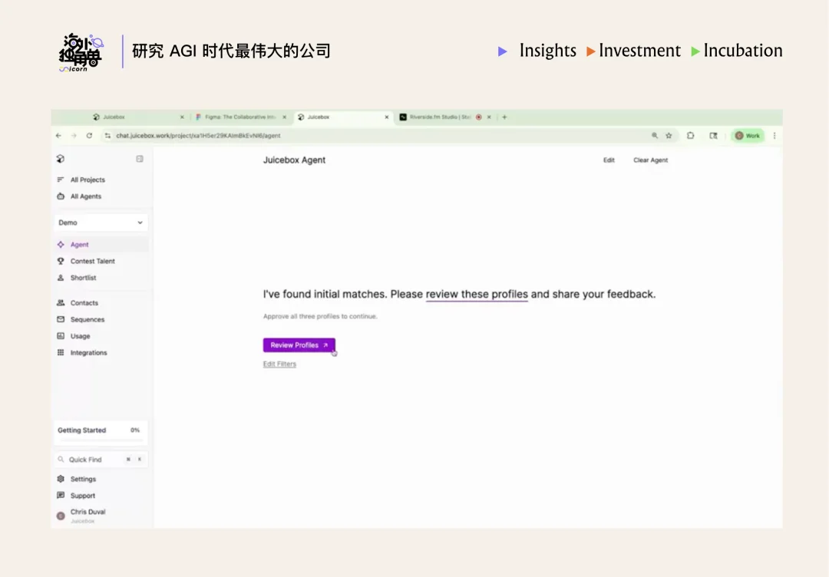Click the Usage chart icon
Screen dimensions: 829x577
(x=61, y=336)
